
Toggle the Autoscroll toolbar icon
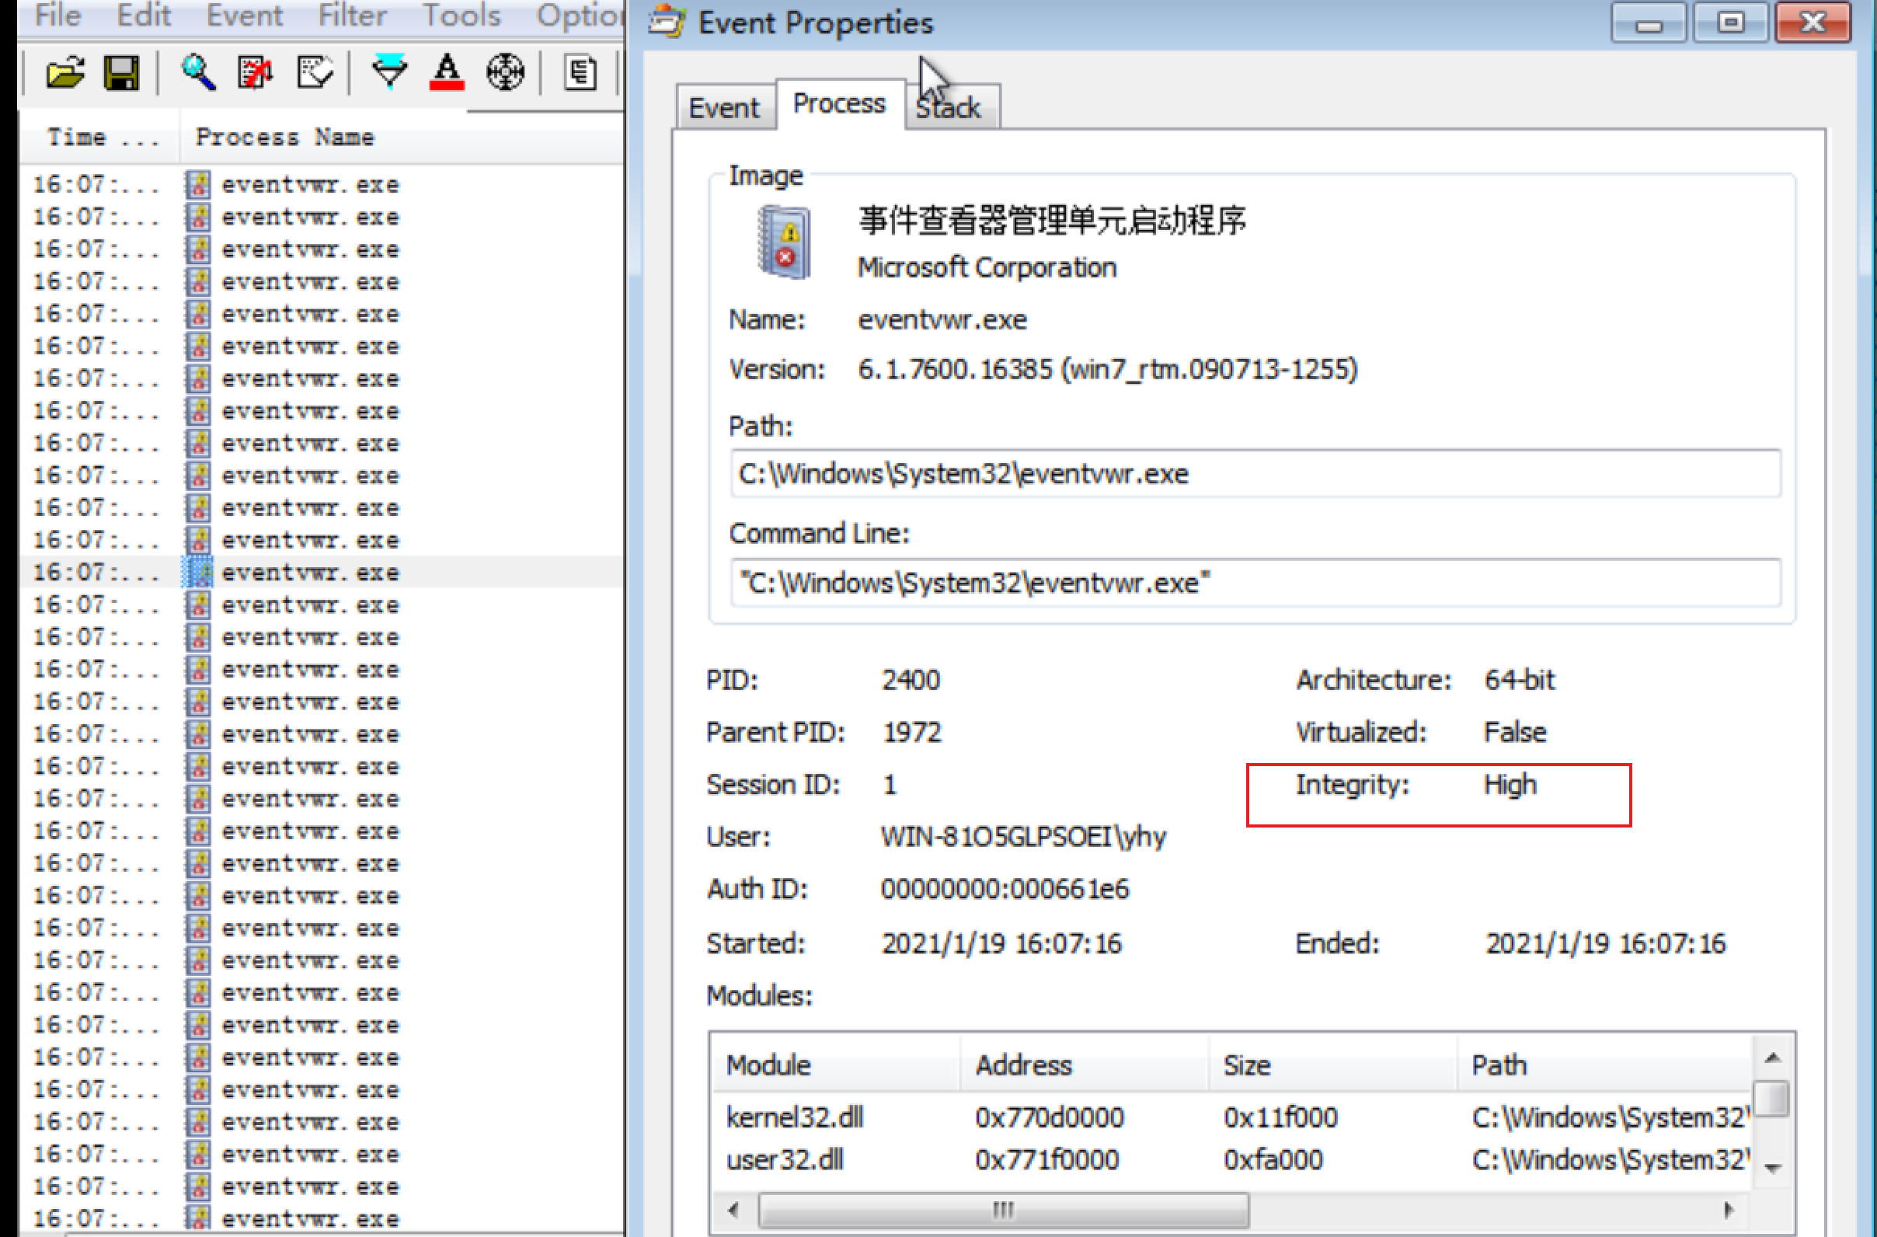[x=255, y=73]
